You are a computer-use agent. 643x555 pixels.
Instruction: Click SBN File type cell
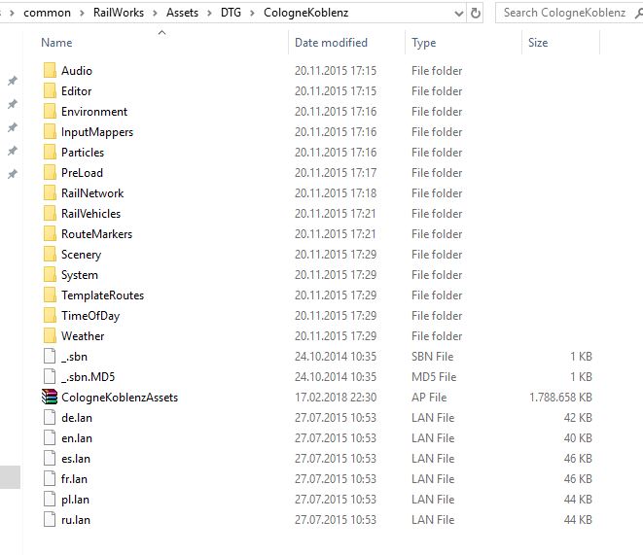432,357
